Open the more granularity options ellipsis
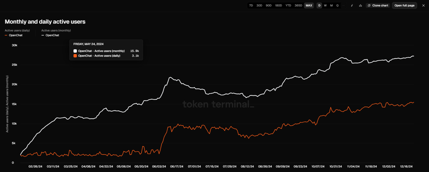 click(343, 6)
